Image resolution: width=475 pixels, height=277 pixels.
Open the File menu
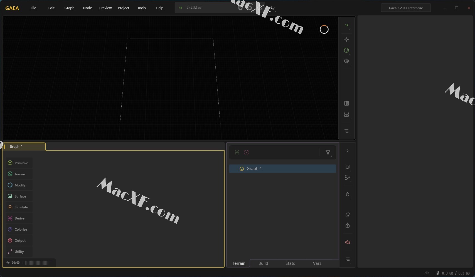(x=33, y=8)
